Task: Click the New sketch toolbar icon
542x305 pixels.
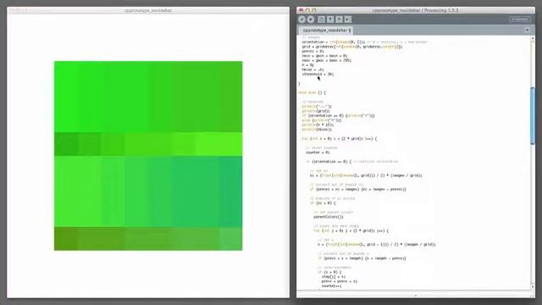Action: click(x=322, y=19)
